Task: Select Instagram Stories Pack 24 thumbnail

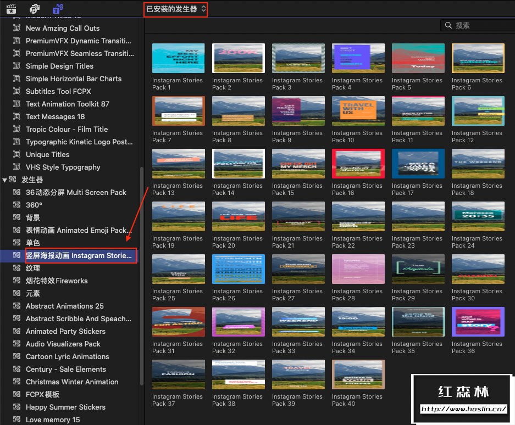Action: point(478,216)
